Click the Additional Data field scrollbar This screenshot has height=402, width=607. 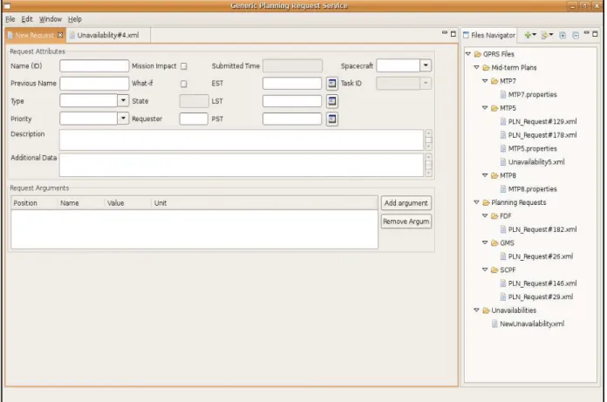[x=428, y=165]
